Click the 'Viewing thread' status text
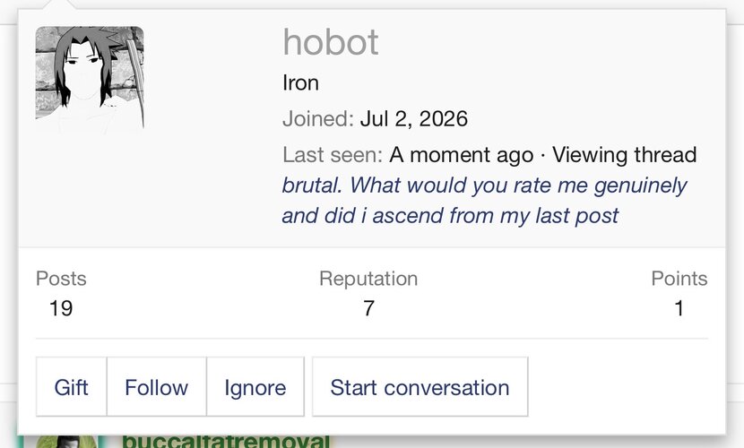 point(625,155)
